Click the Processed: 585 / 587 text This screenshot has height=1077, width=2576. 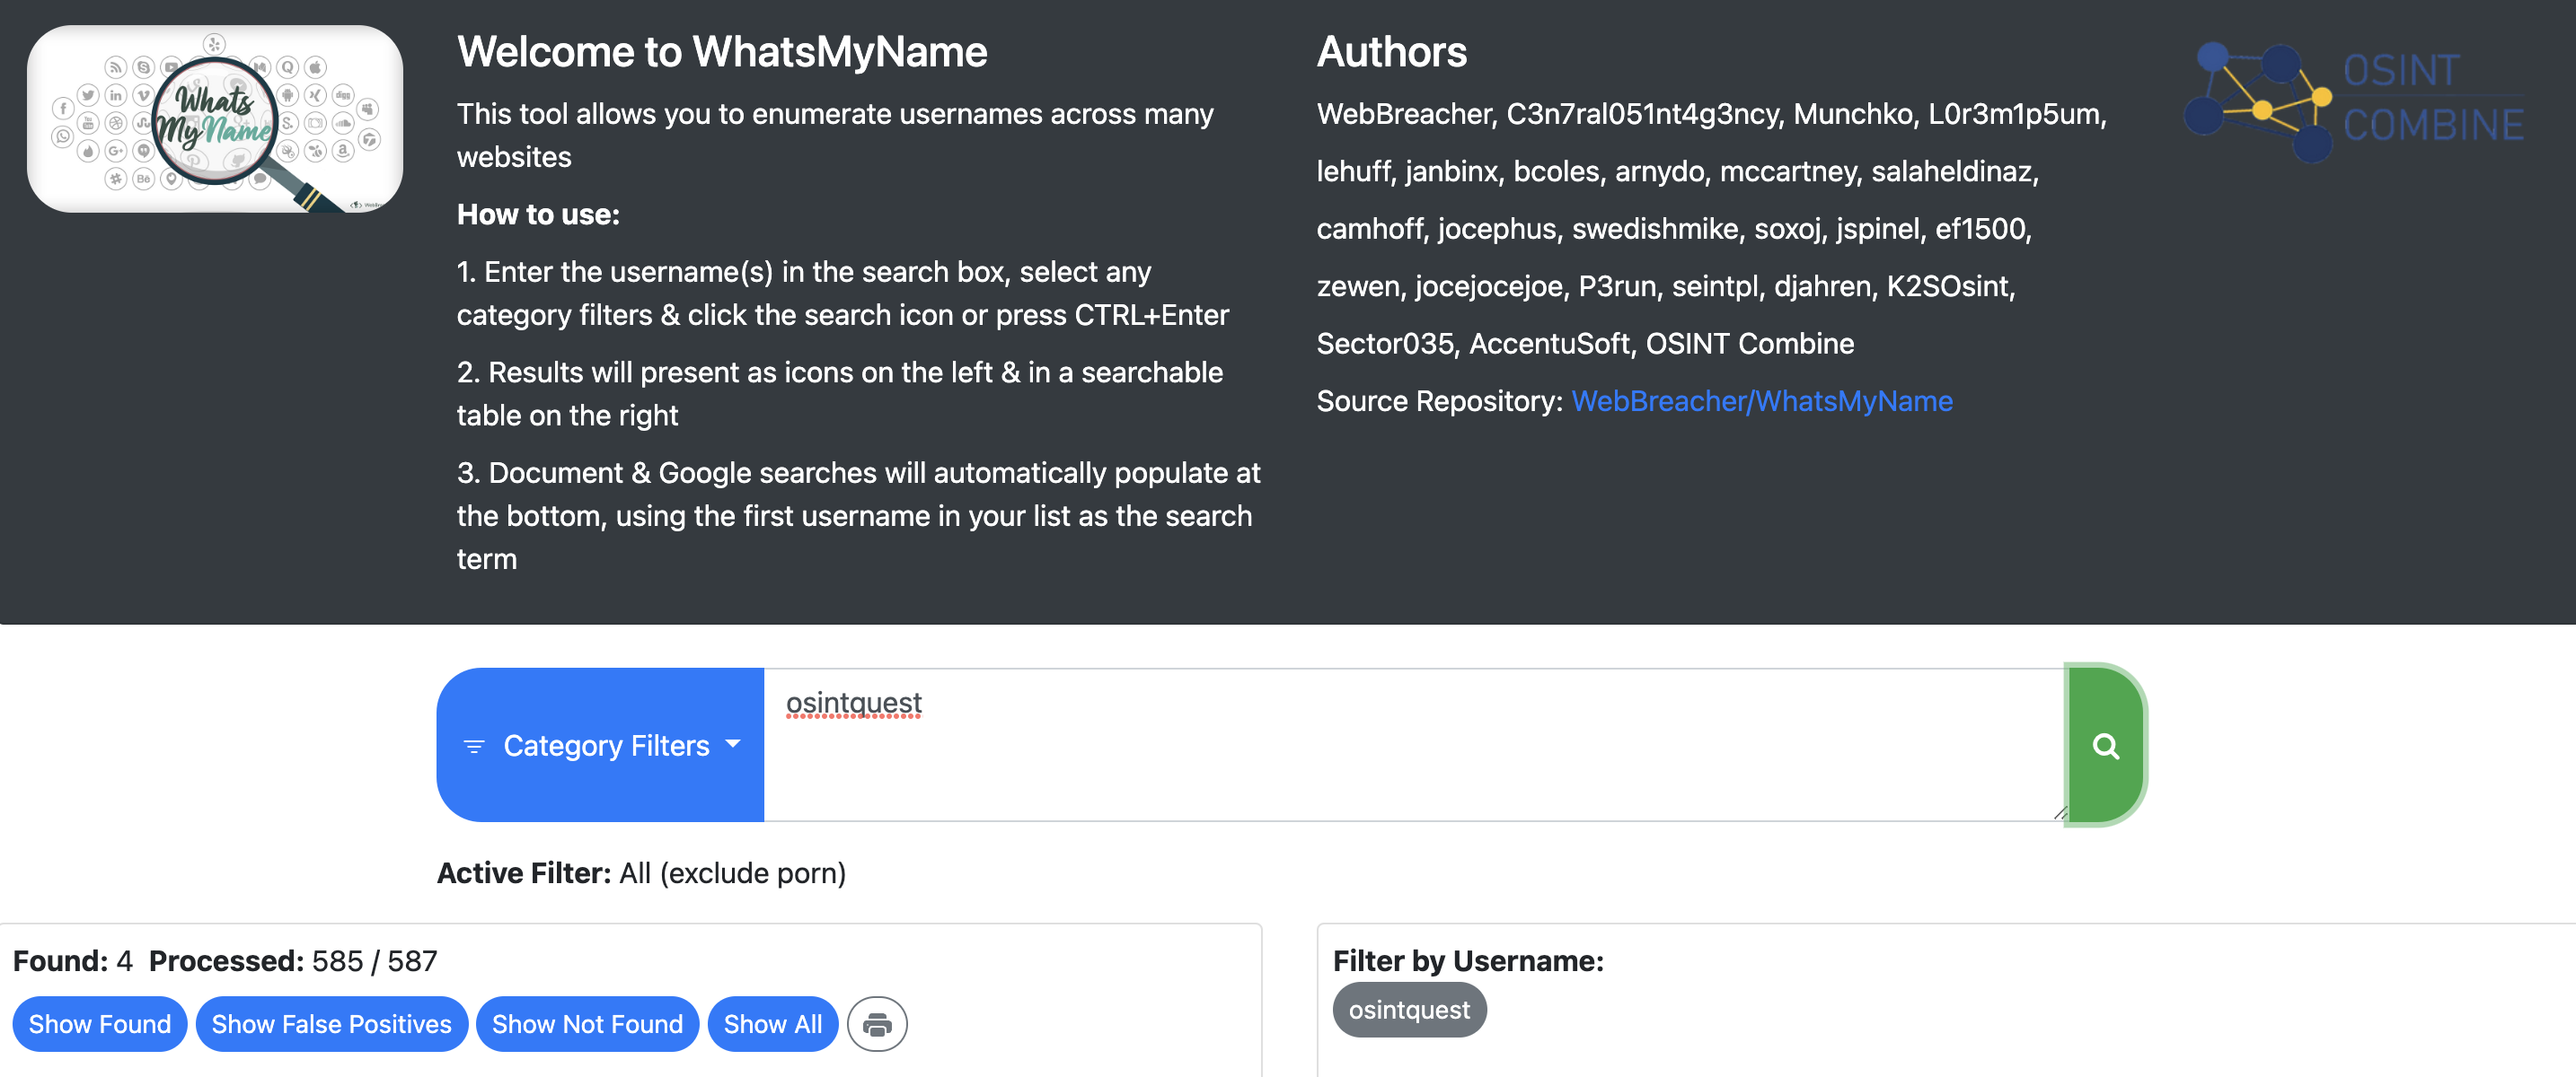[x=294, y=961]
